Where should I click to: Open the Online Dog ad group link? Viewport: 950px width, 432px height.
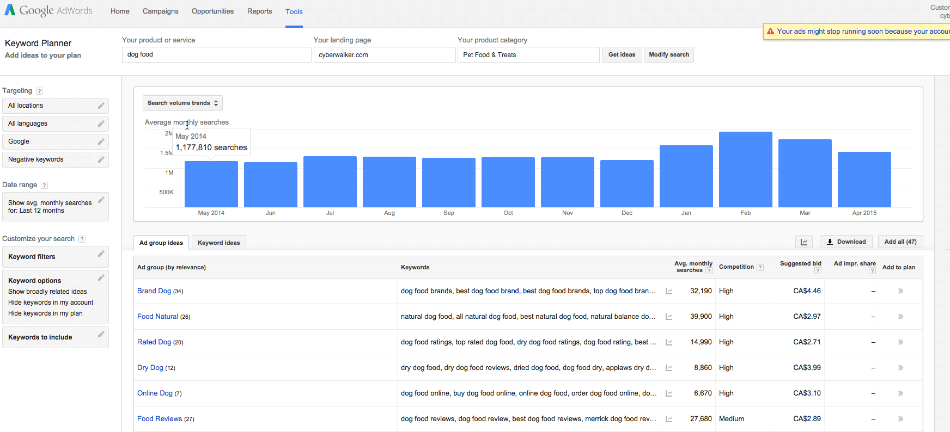[x=155, y=393]
